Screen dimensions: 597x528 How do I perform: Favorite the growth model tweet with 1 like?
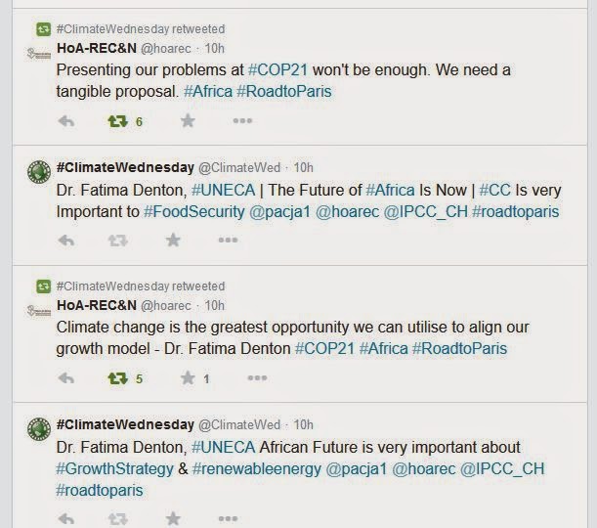188,378
